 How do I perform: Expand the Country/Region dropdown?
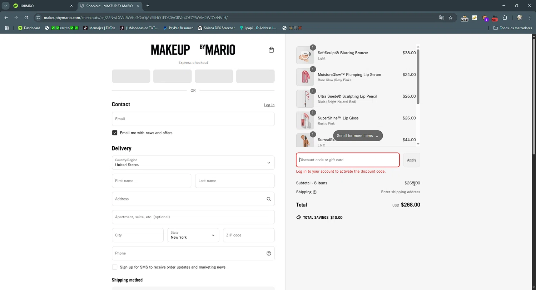tap(193, 163)
